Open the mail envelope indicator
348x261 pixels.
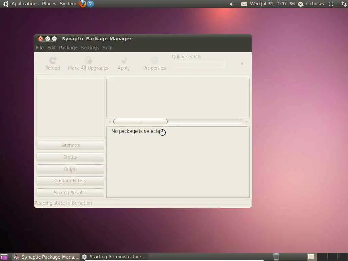point(244,4)
